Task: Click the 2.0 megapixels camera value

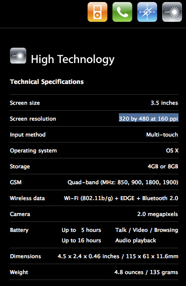Action: coord(158,214)
